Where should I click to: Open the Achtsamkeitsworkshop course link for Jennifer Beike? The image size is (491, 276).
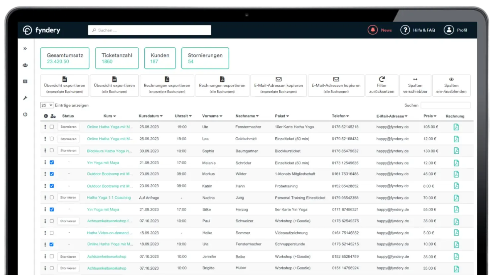click(x=106, y=256)
